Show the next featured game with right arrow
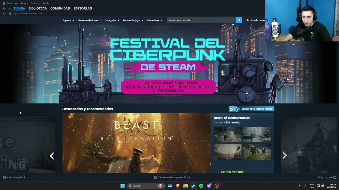Image resolution: width=339 pixels, height=190 pixels. pyautogui.click(x=285, y=155)
